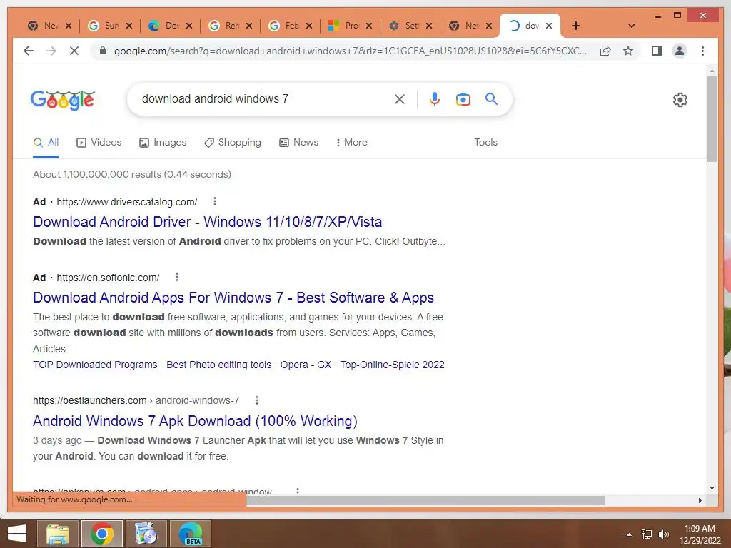Bookmark this tab with the star icon

[x=628, y=51]
